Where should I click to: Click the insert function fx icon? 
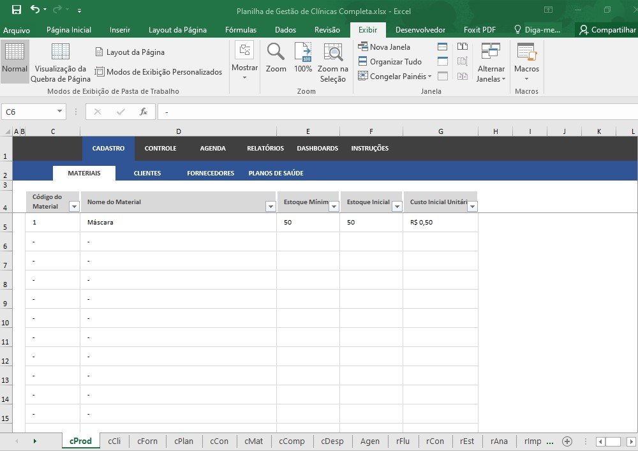point(144,112)
